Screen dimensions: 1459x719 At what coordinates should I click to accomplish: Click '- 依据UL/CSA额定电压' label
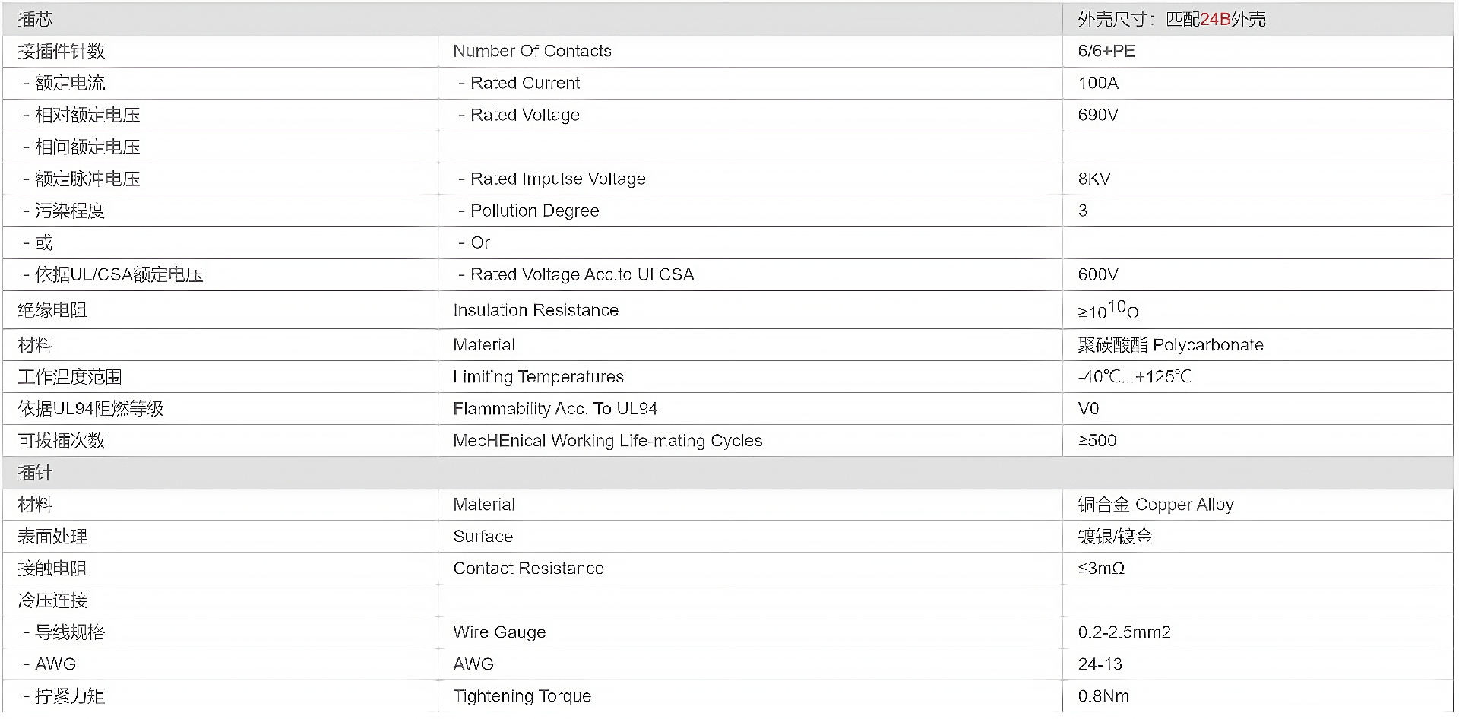point(112,274)
